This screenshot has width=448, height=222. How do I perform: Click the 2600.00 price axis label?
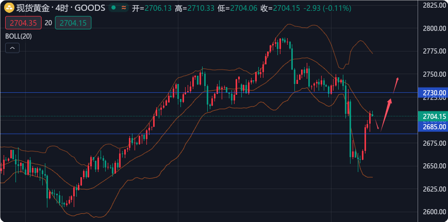(434, 212)
